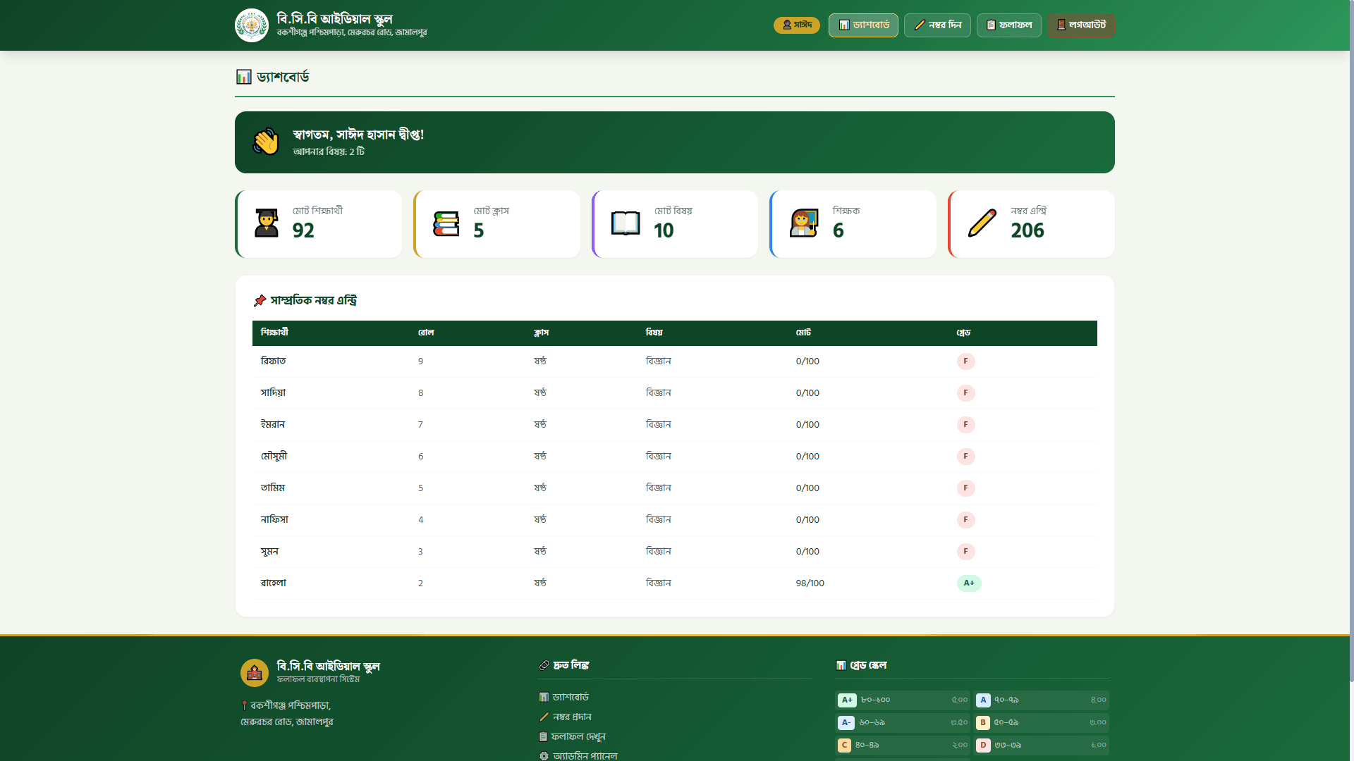Open the নম্বর দিন nav tab
This screenshot has height=761, width=1354.
click(x=937, y=25)
